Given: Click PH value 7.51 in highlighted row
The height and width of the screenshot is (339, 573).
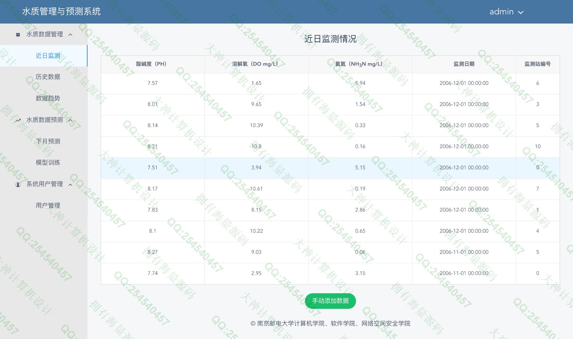Looking at the screenshot, I should 152,168.
